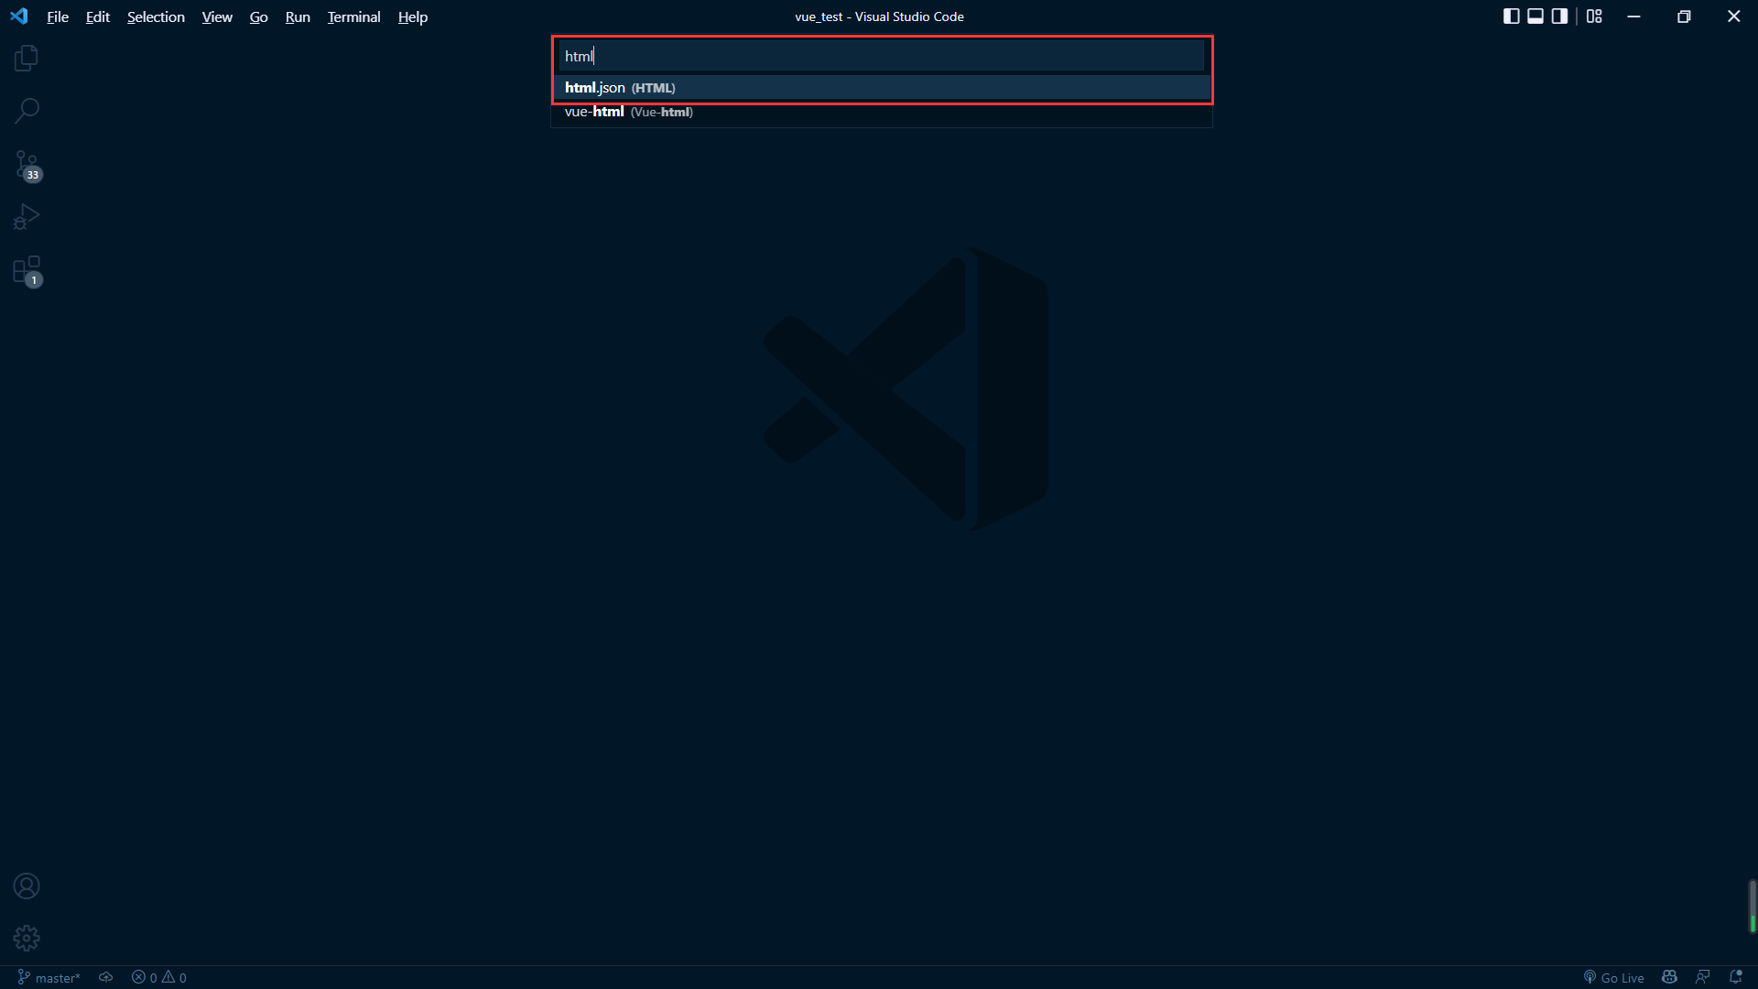
Task: Select the vue-html (Vue-html) entry
Action: (881, 112)
